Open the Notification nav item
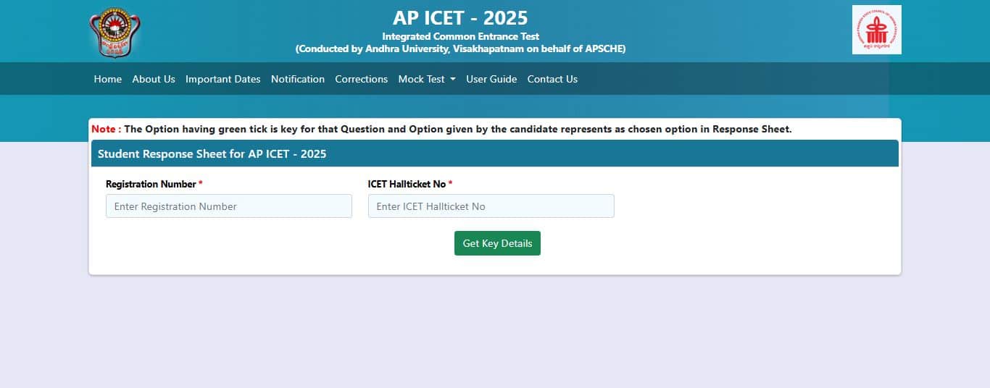The image size is (990, 388). (298, 79)
